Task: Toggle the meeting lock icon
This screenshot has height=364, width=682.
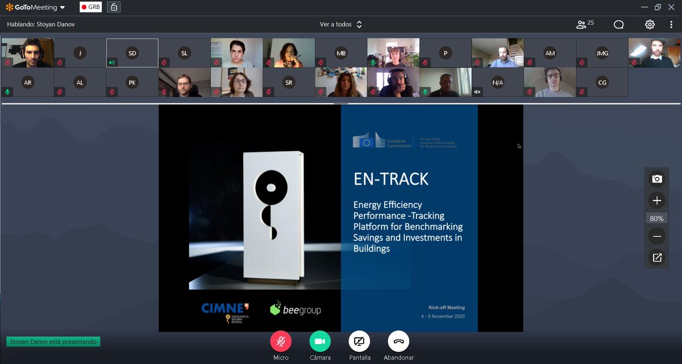Action: coord(114,7)
